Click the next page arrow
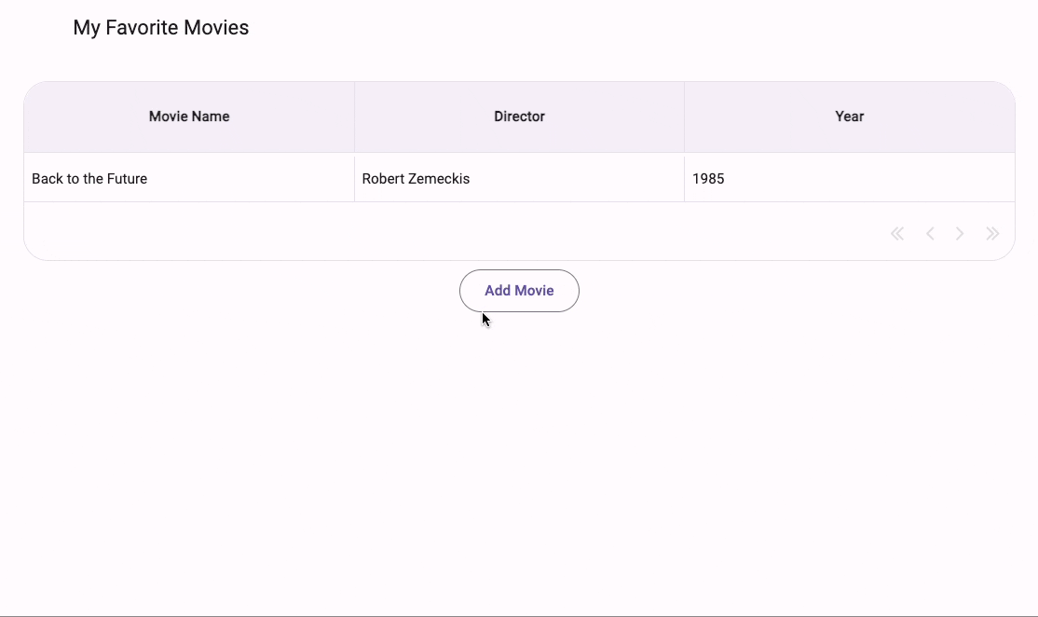The height and width of the screenshot is (617, 1038). (960, 233)
